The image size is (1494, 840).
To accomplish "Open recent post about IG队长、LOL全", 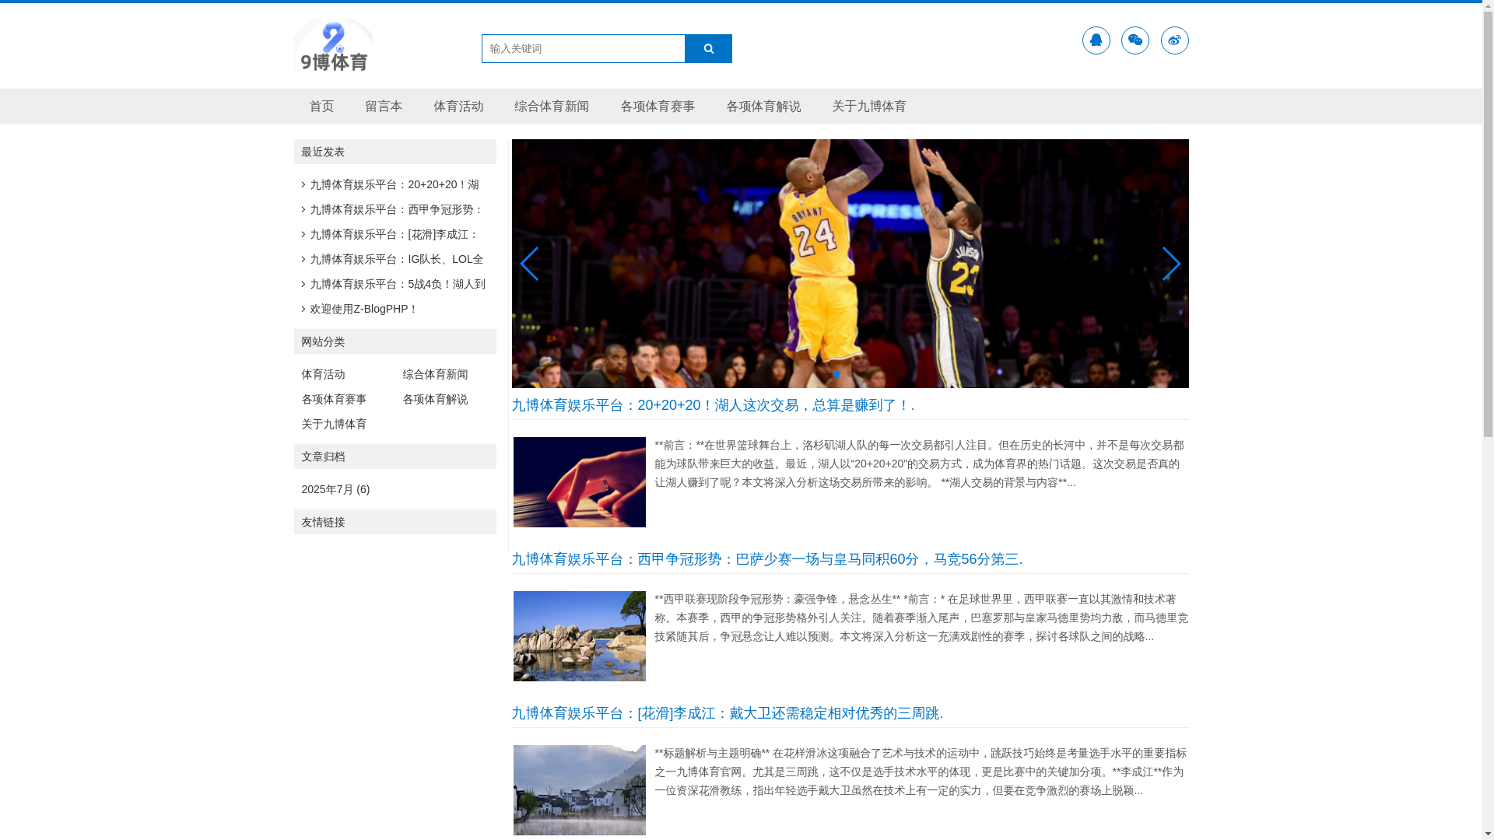I will tap(396, 259).
